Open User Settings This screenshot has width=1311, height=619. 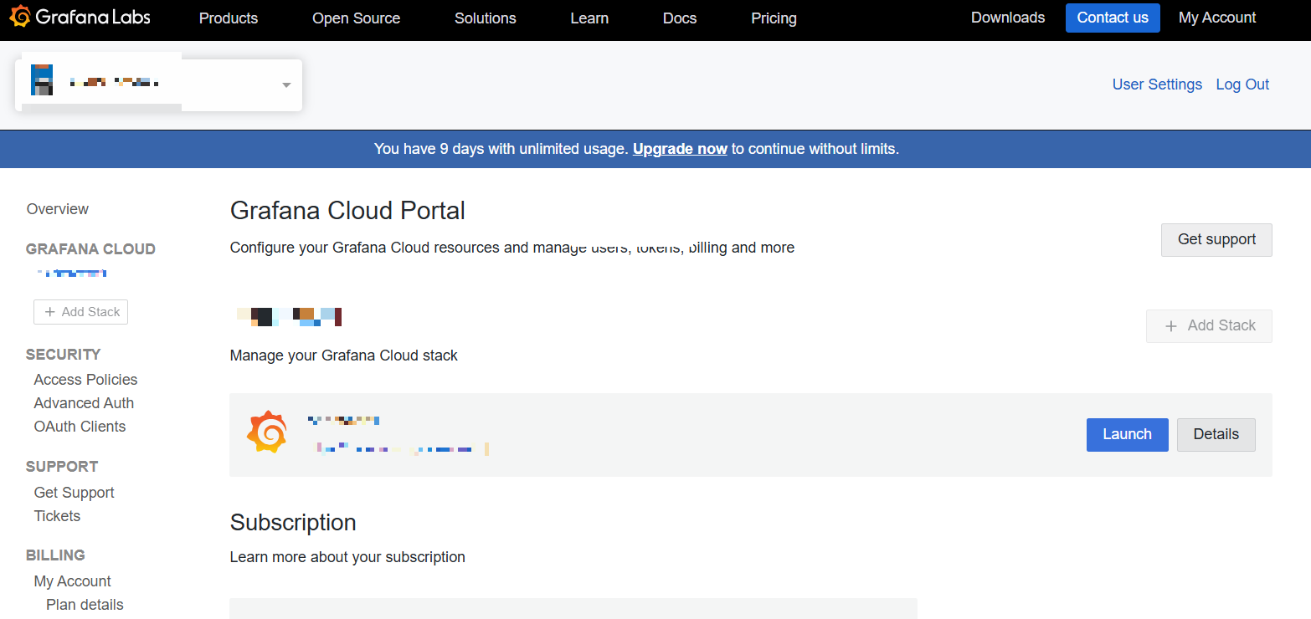[1157, 84]
